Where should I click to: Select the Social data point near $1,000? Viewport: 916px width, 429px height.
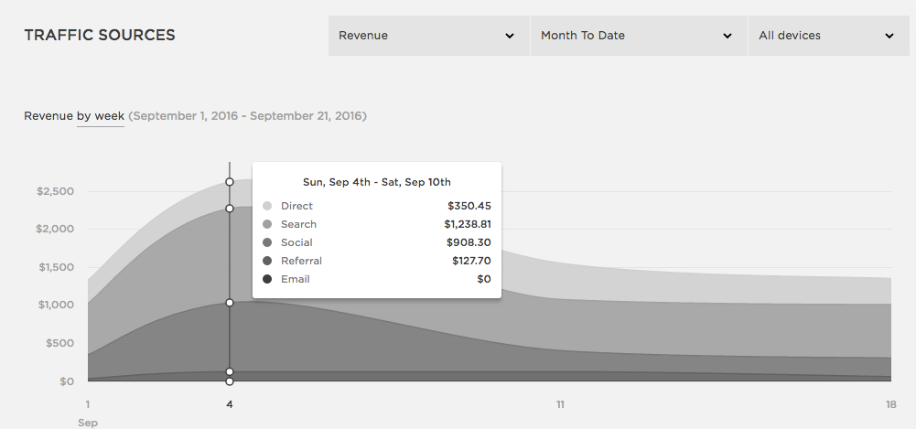[x=230, y=302]
